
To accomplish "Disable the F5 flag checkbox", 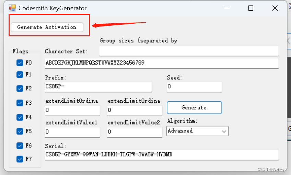I will tap(20, 131).
